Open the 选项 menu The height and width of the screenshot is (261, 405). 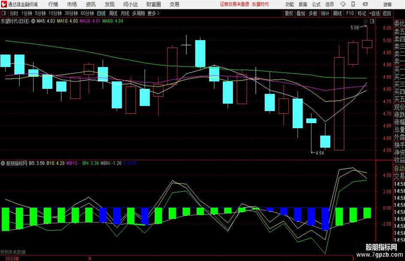point(329,4)
